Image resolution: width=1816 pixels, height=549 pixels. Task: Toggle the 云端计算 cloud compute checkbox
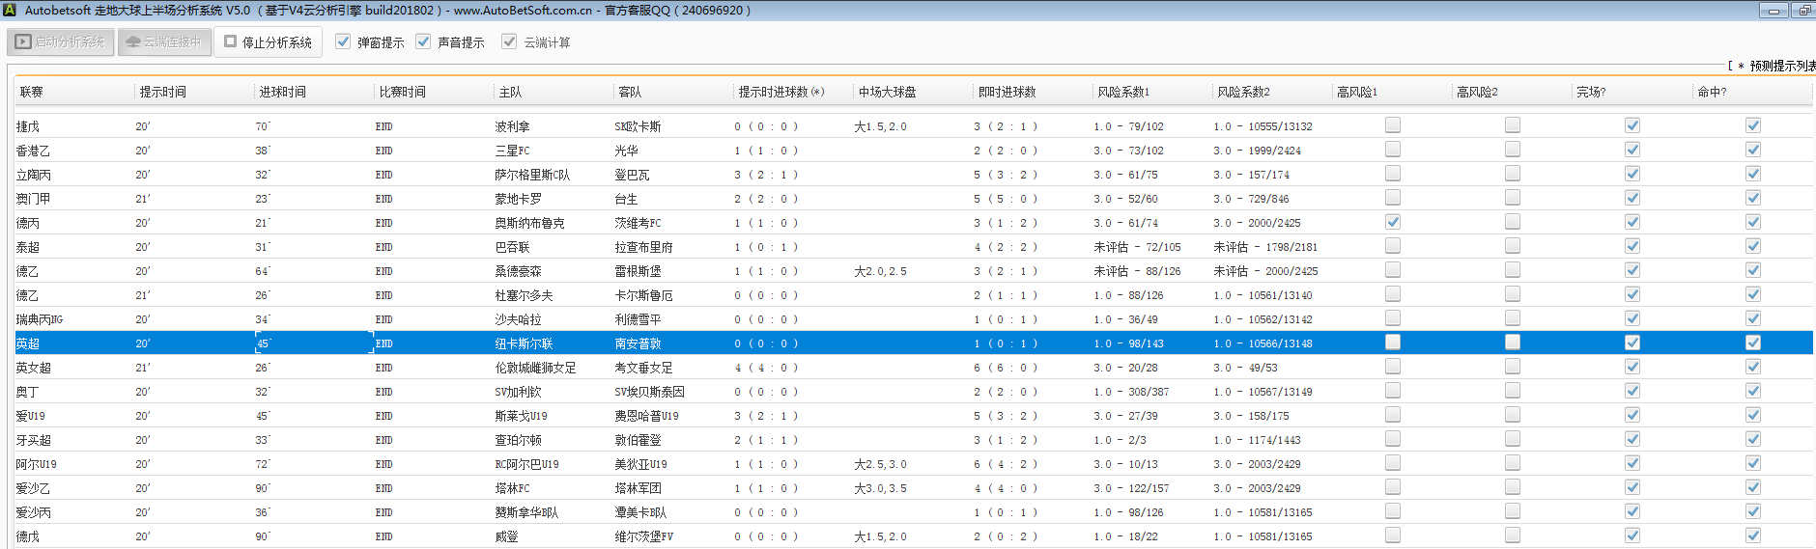(x=509, y=41)
